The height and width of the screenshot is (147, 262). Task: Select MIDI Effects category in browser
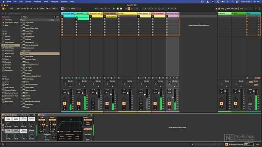[9, 48]
